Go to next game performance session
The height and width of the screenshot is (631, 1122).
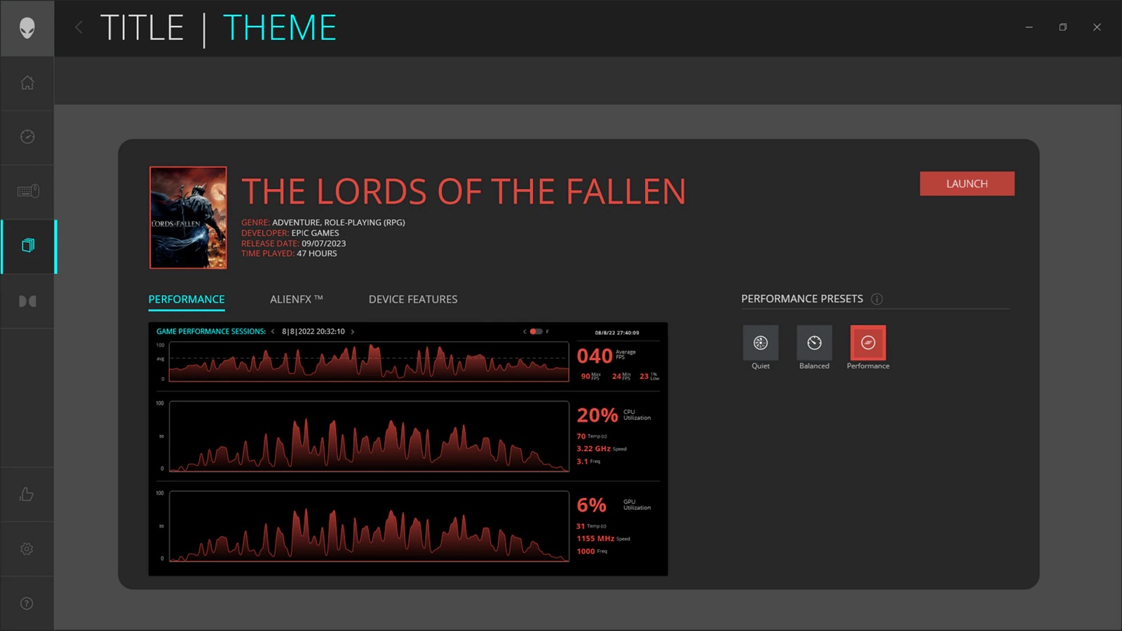353,331
